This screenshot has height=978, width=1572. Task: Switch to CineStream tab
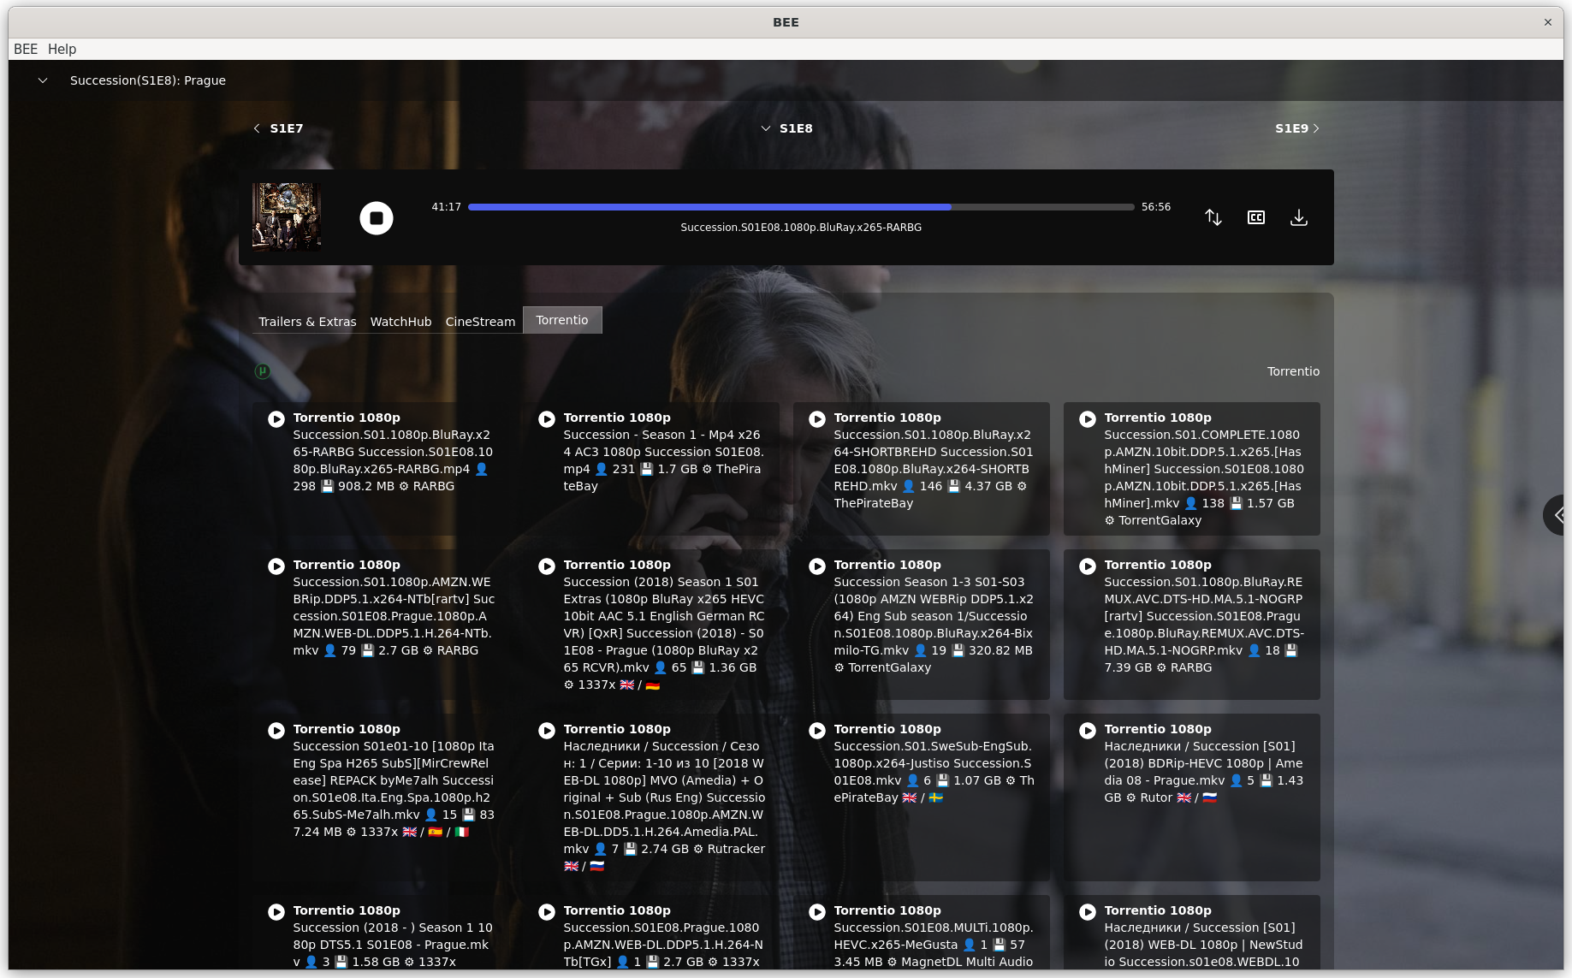tap(480, 322)
